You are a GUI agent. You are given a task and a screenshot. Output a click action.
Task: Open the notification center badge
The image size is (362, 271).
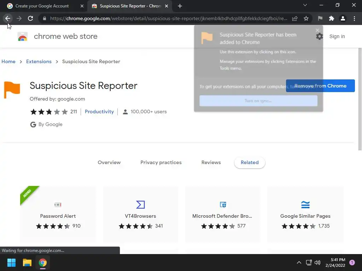coord(352,263)
